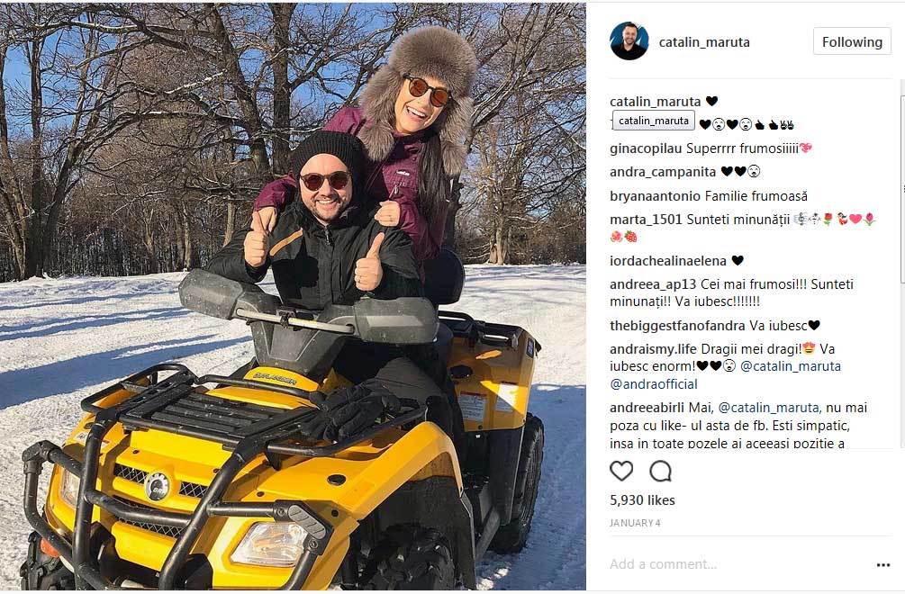Screen dimensions: 905x594
Task: Open catalin_maruta username in post header
Action: [x=704, y=42]
